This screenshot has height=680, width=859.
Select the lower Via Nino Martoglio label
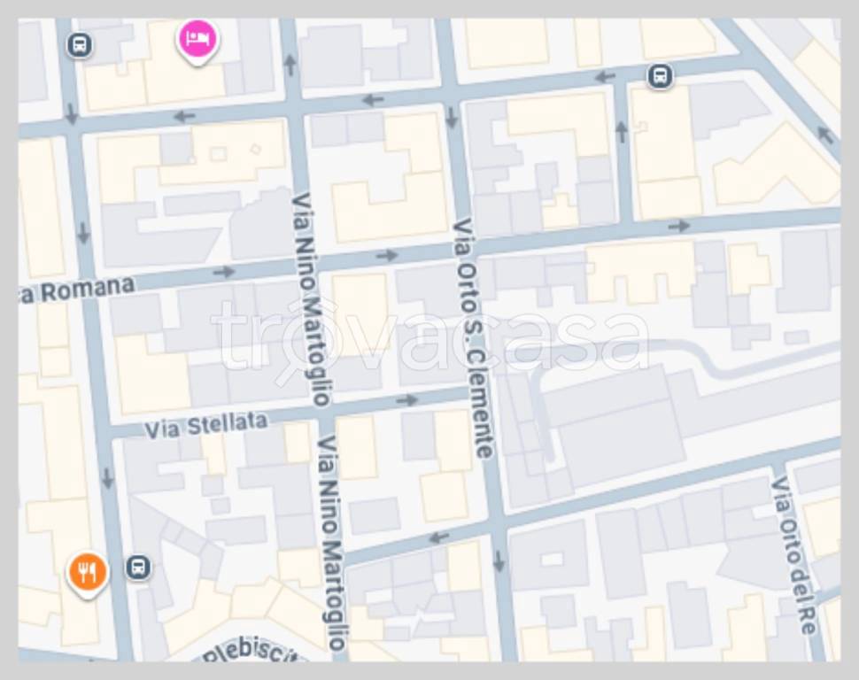click(331, 543)
